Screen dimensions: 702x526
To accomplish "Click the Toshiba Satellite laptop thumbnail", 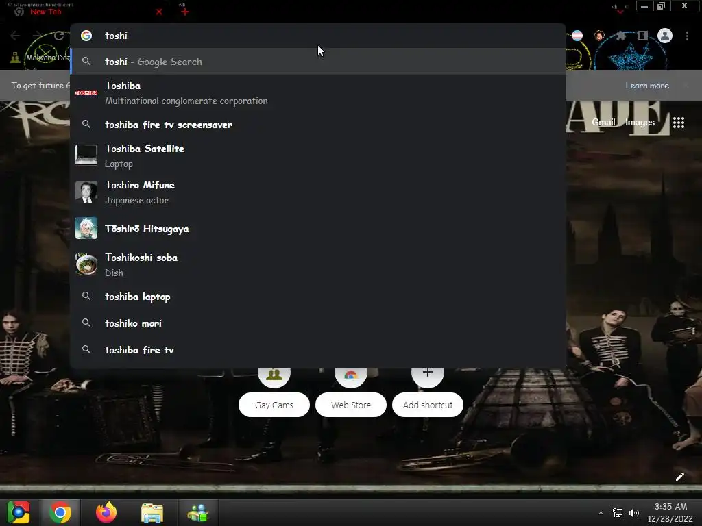I will click(86, 155).
